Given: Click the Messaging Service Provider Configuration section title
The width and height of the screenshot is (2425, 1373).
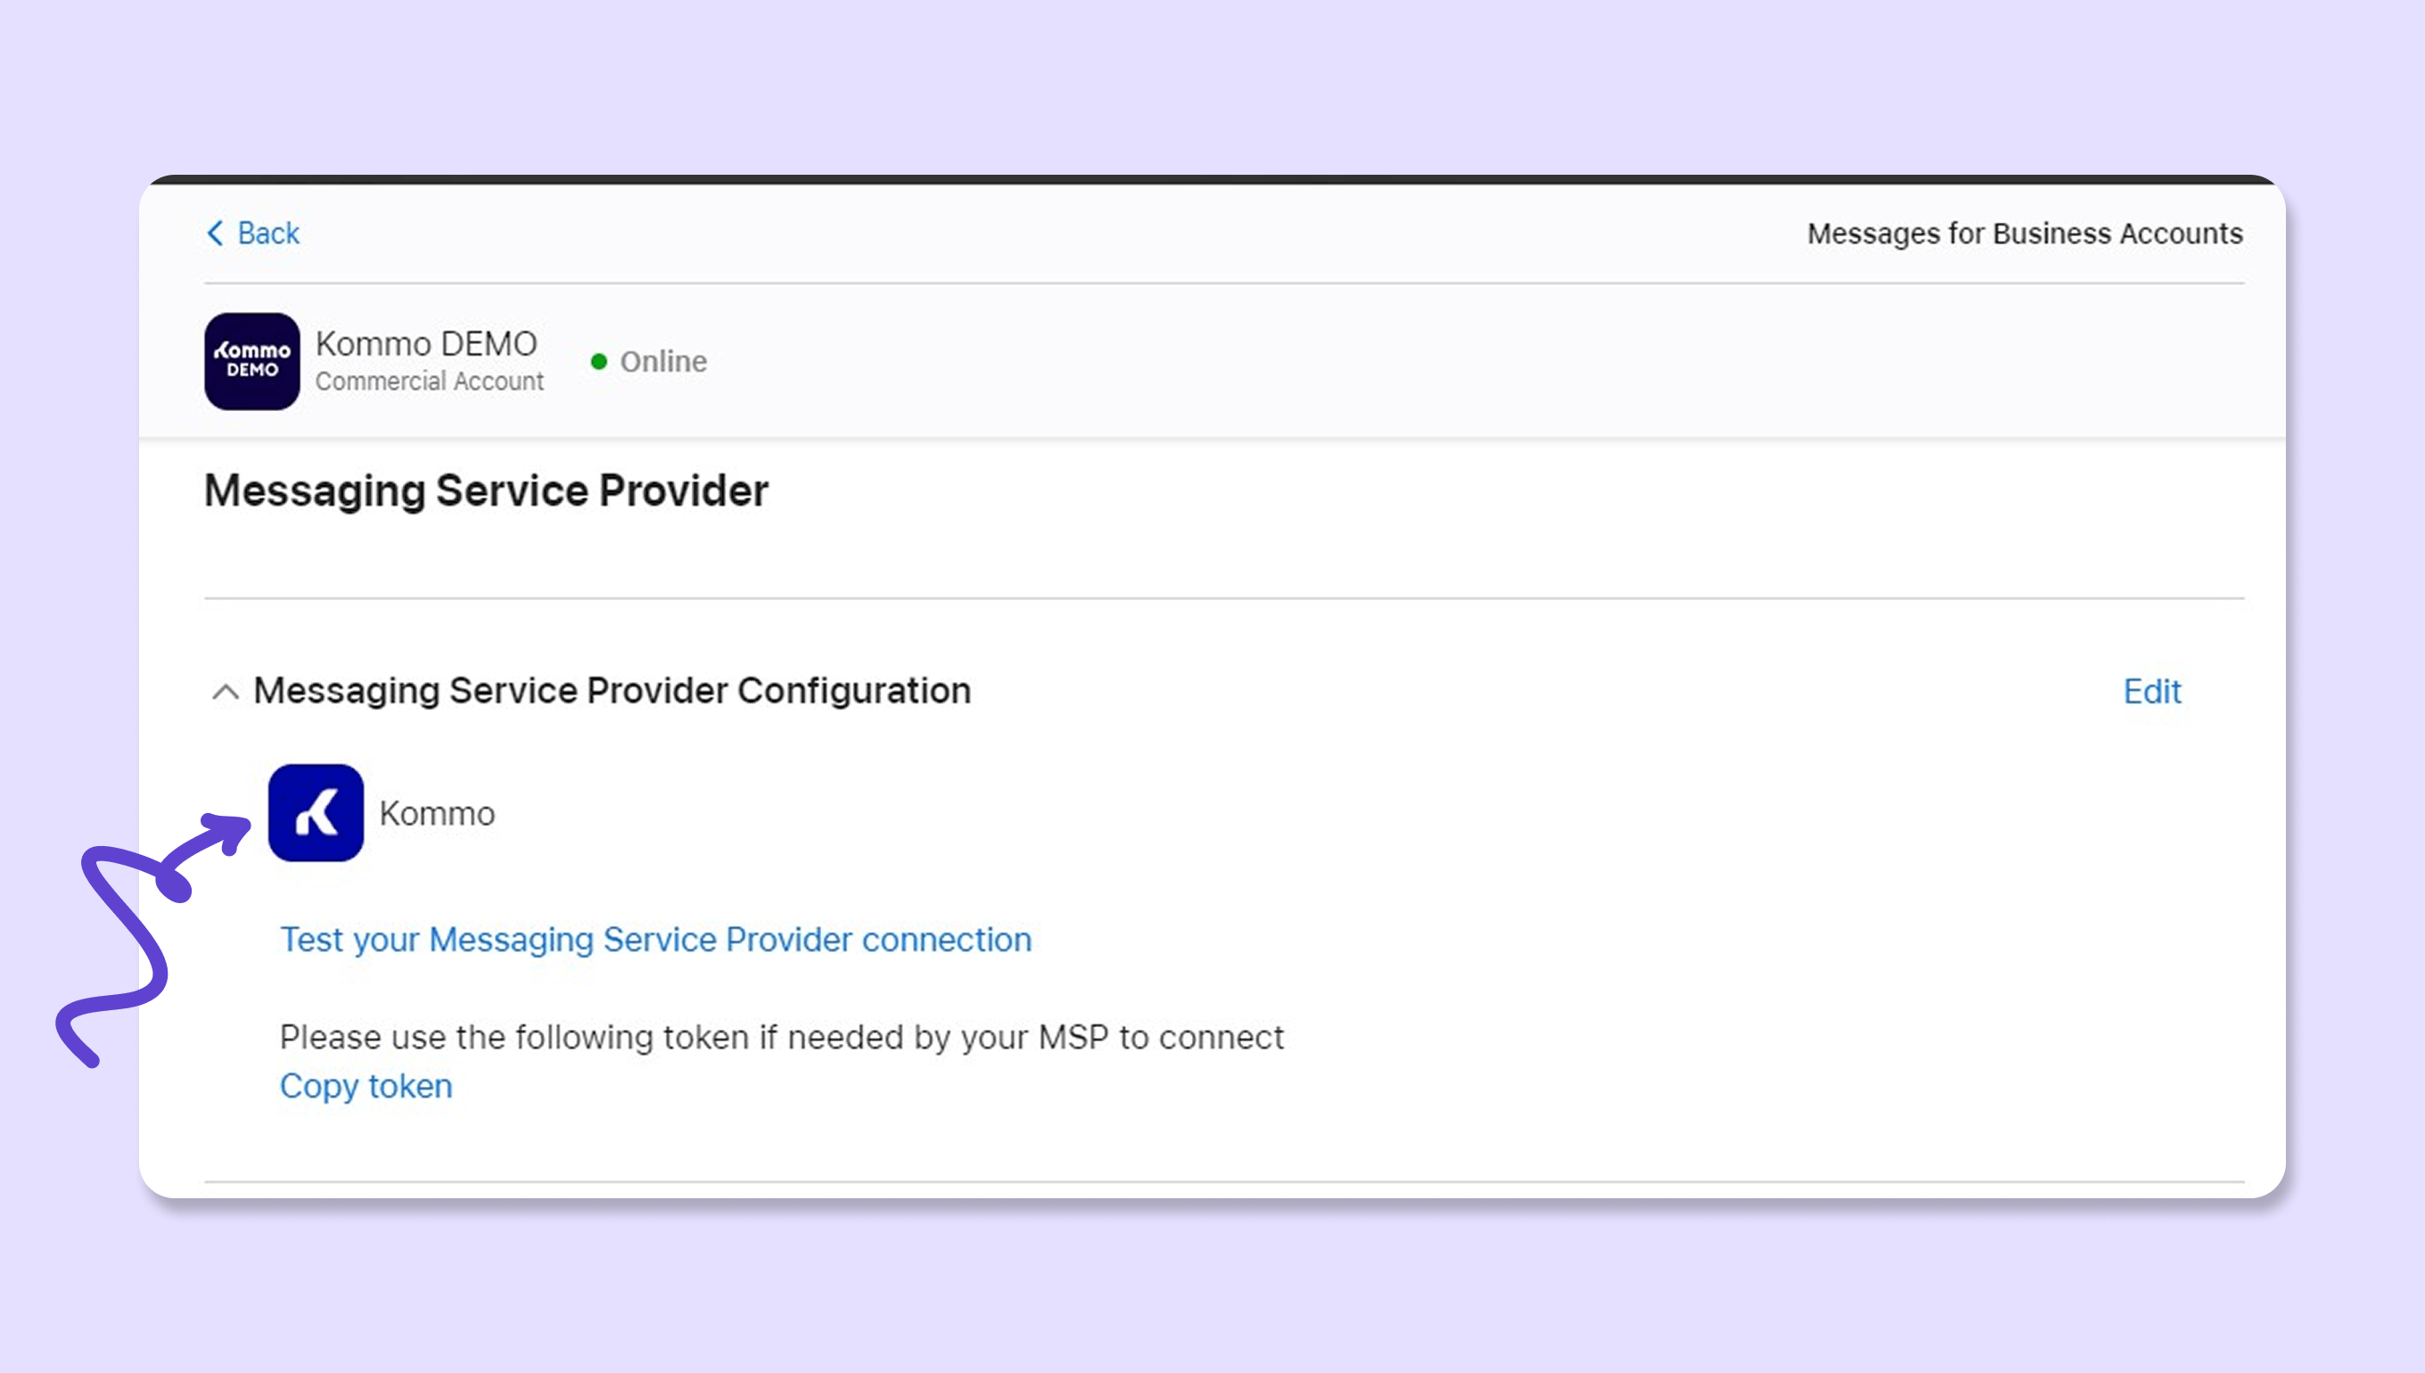Looking at the screenshot, I should pyautogui.click(x=612, y=691).
